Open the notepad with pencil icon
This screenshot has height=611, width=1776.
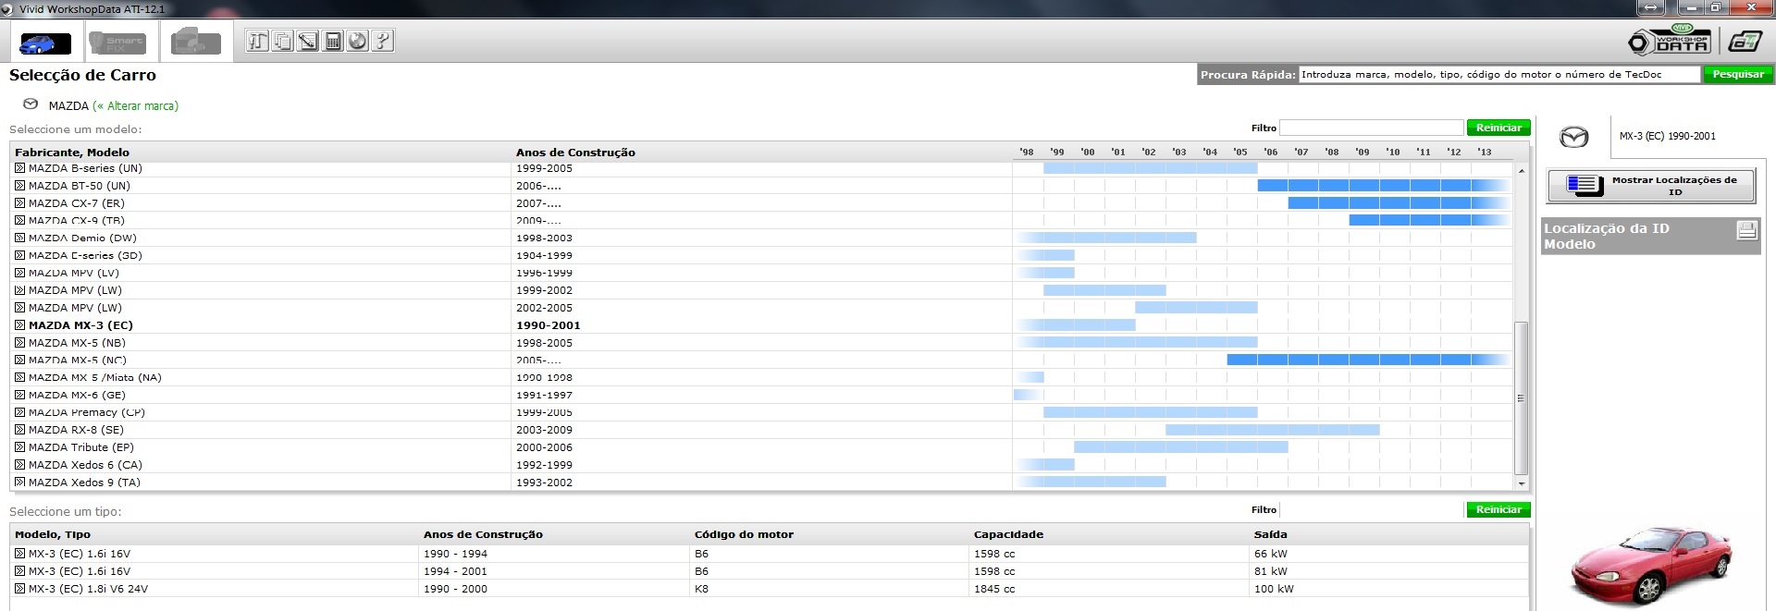pyautogui.click(x=308, y=41)
